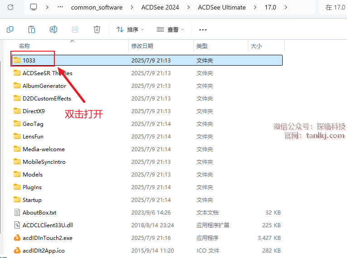347x258 pixels.
Task: Sort by 名称 column header
Action: (x=24, y=46)
